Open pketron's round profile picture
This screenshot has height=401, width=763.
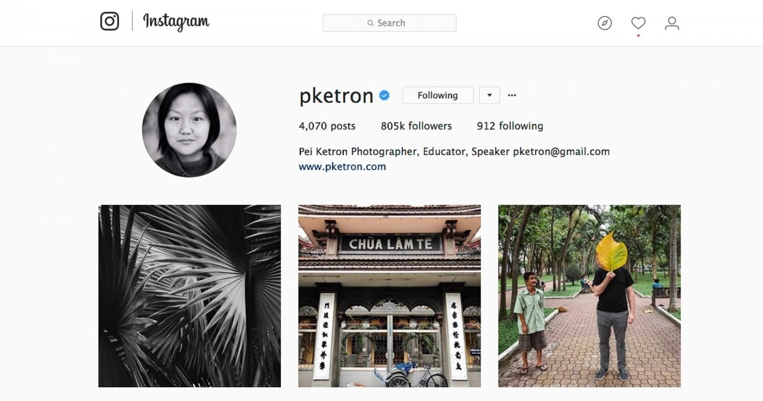pyautogui.click(x=189, y=130)
